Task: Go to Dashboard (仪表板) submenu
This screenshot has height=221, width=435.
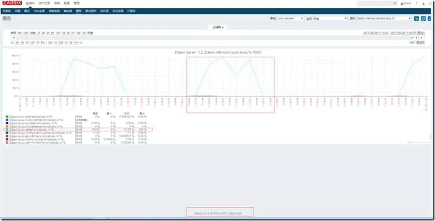Action: tap(7, 11)
